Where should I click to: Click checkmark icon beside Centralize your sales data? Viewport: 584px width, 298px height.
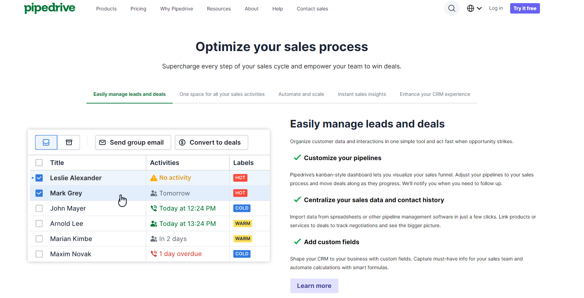(297, 200)
